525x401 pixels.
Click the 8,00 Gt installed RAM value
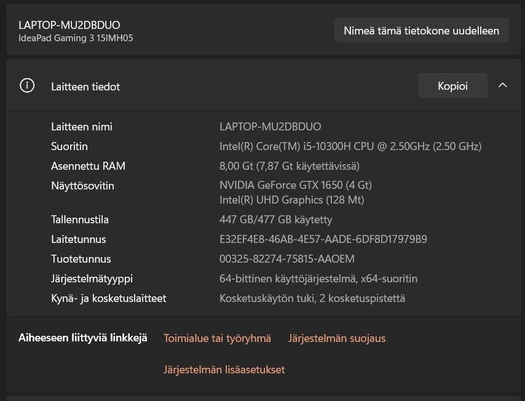pos(289,166)
